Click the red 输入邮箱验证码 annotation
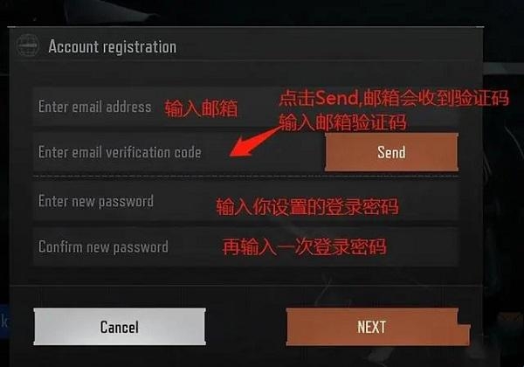The width and height of the screenshot is (524, 367). click(x=342, y=122)
